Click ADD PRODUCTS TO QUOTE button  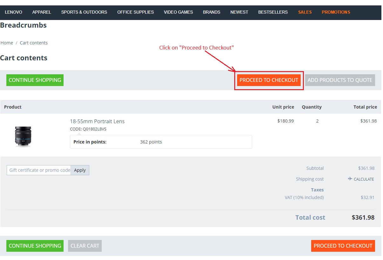pyautogui.click(x=340, y=80)
